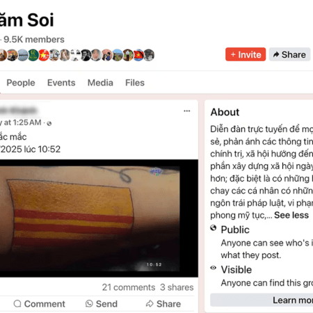Viewport: 313px width, 313px height.
Task: Go to the Files tab
Action: point(135,83)
